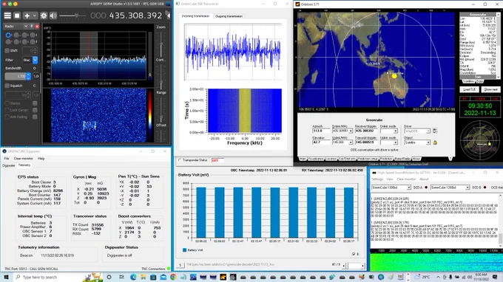This screenshot has height=282, width=503.
Task: Open SDR# configuration gear icon
Action: click(44, 16)
